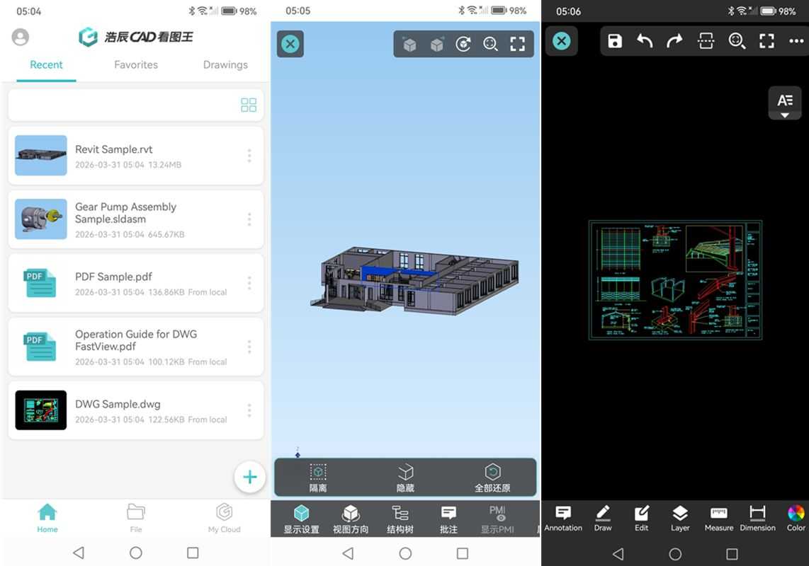Toggle the text display (A) overlay button
This screenshot has width=809, height=566.
click(x=785, y=102)
